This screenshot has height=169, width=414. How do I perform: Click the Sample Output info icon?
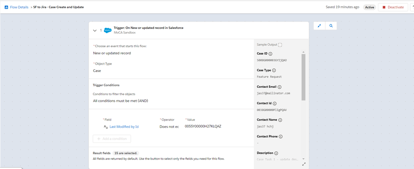pyautogui.click(x=280, y=45)
